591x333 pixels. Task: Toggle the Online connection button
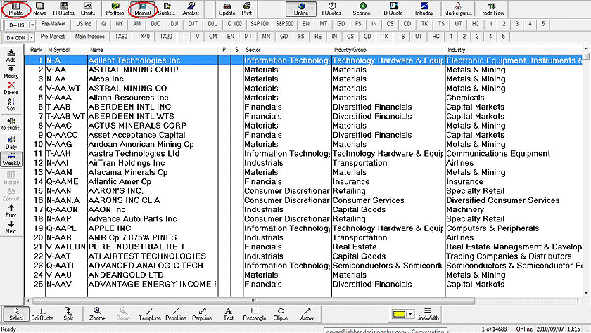coord(301,9)
